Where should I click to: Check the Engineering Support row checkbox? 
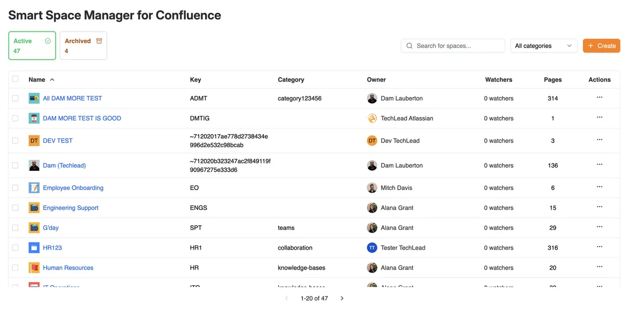[x=15, y=207]
